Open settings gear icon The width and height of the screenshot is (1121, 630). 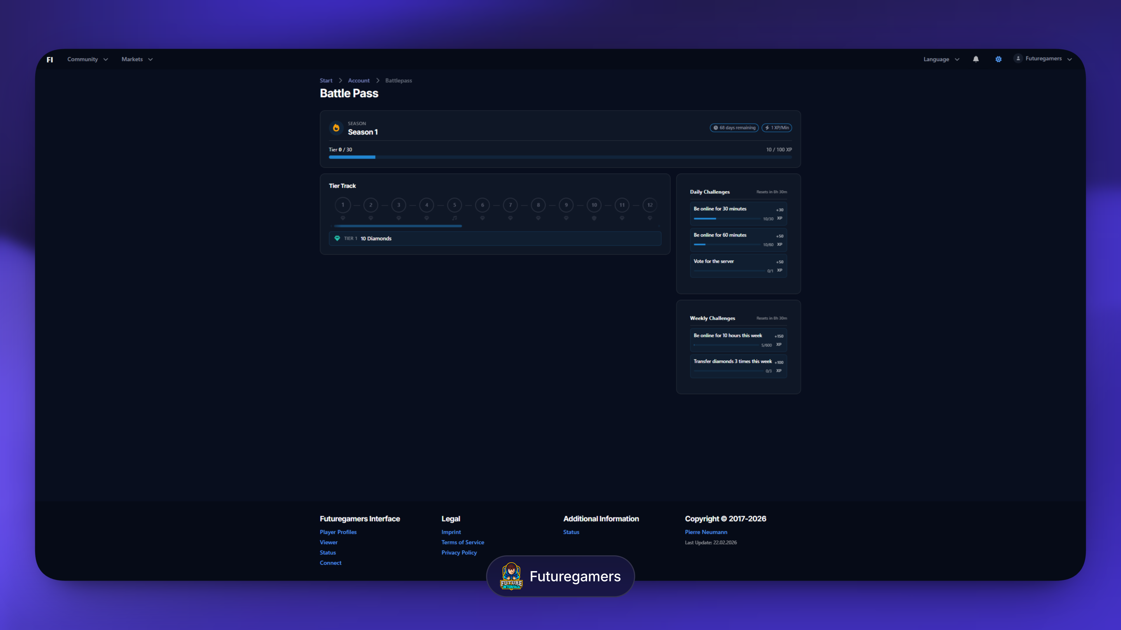pos(998,59)
